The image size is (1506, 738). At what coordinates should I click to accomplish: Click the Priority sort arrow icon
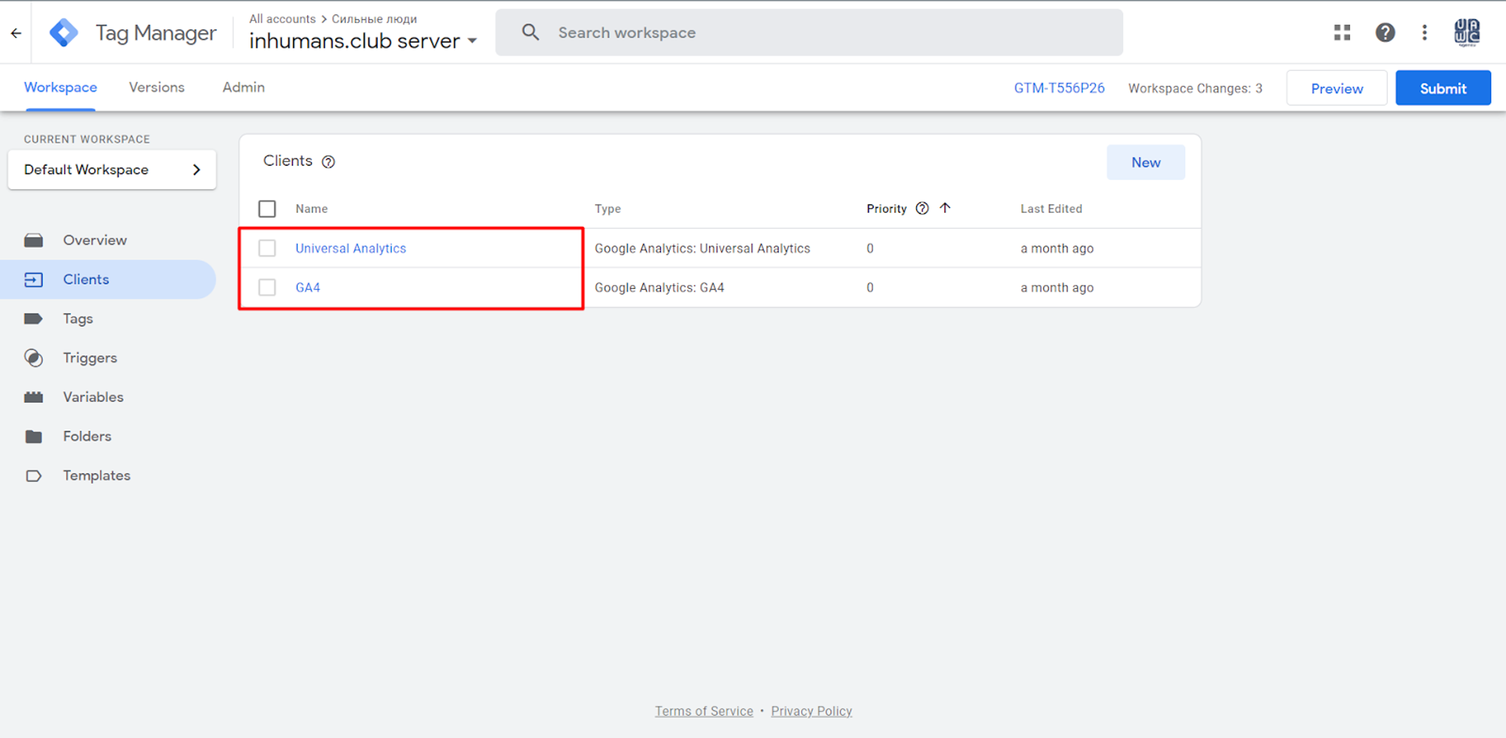[x=945, y=208]
